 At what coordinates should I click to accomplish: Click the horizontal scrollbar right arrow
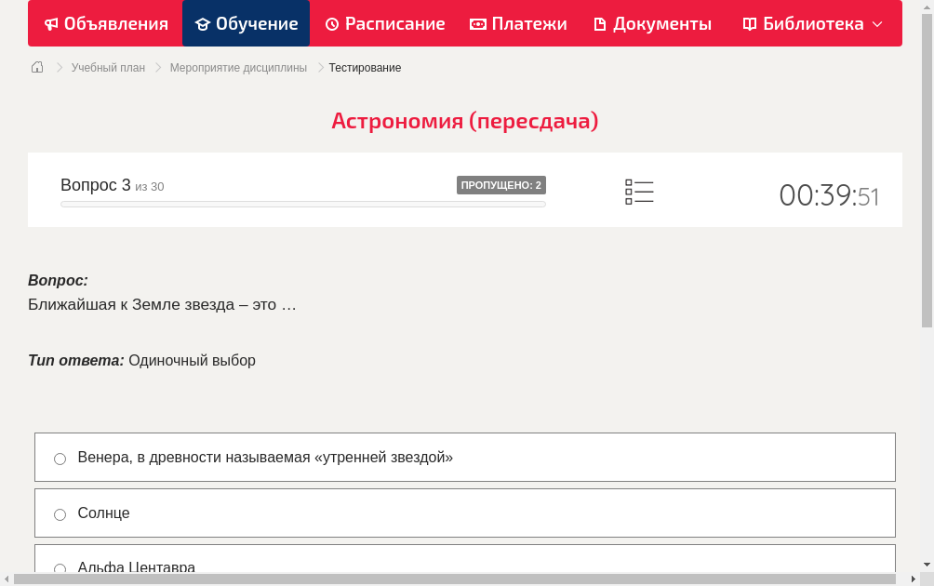(x=915, y=580)
